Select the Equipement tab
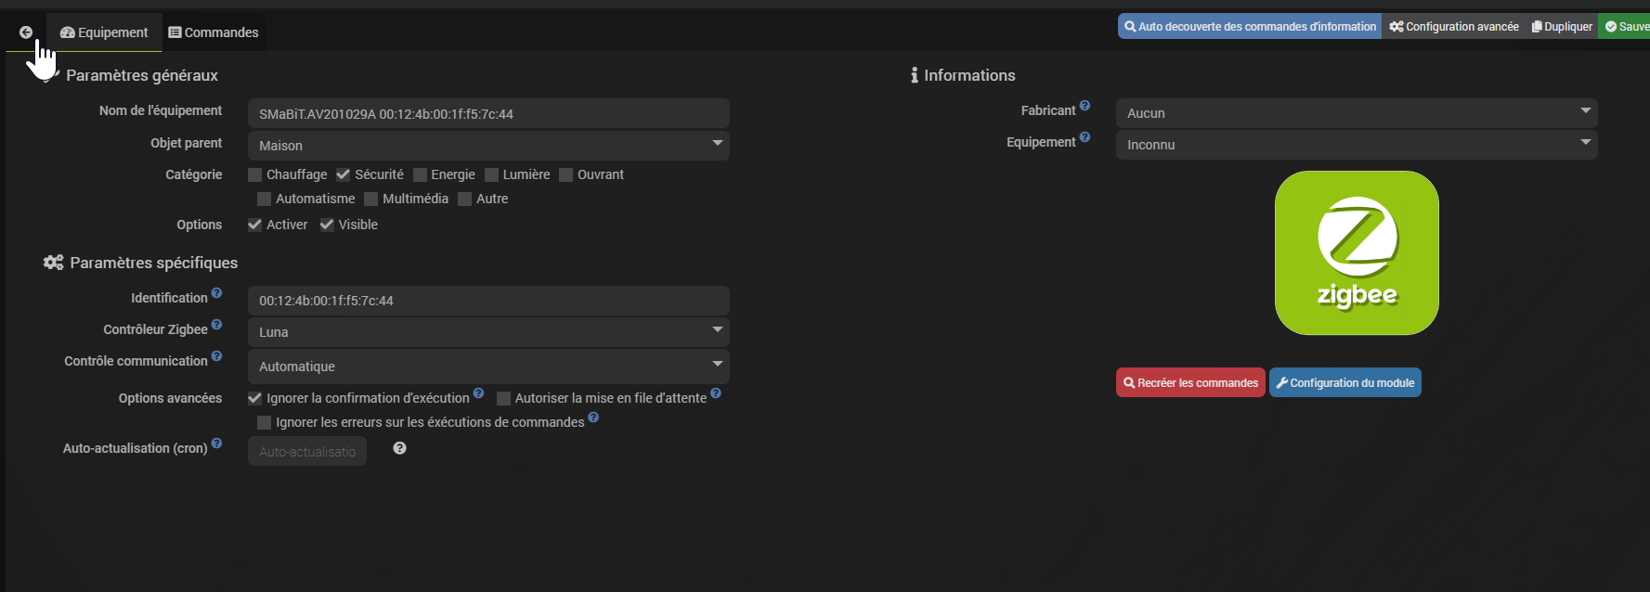 pyautogui.click(x=104, y=32)
